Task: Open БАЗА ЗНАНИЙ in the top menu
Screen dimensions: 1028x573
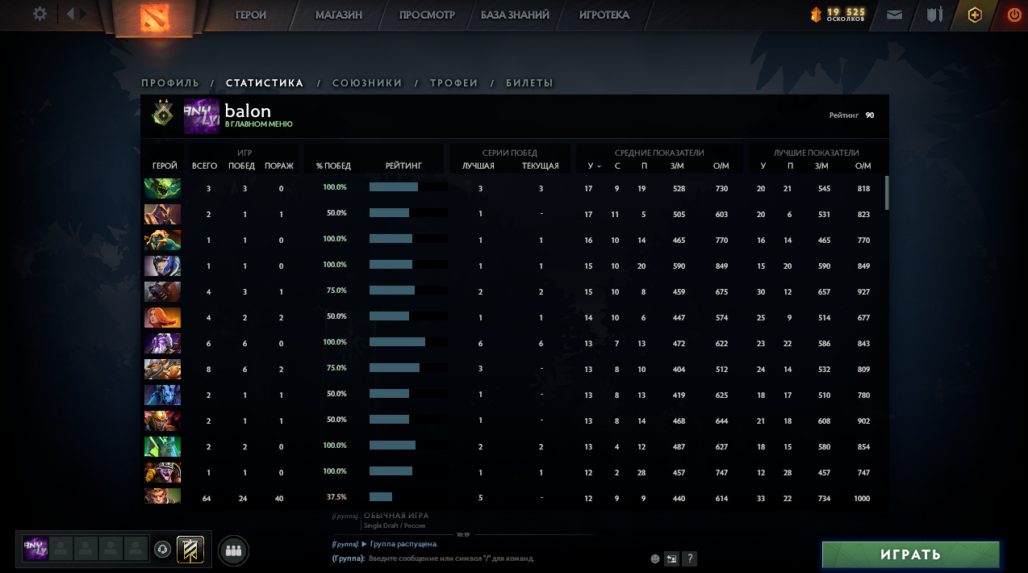Action: [x=515, y=15]
